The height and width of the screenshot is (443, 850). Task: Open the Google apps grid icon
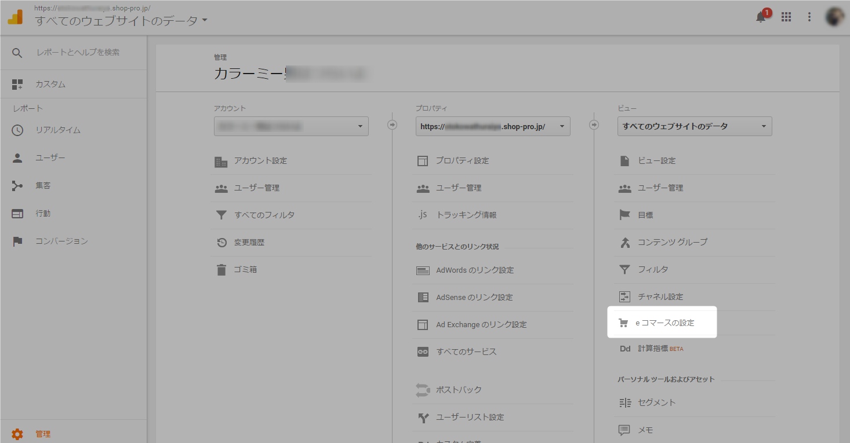786,17
